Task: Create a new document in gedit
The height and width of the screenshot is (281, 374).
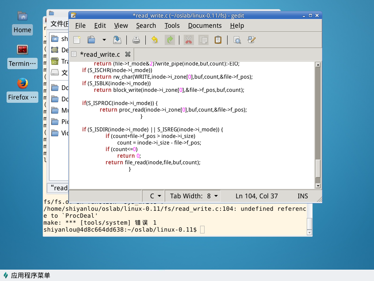Action: click(77, 40)
